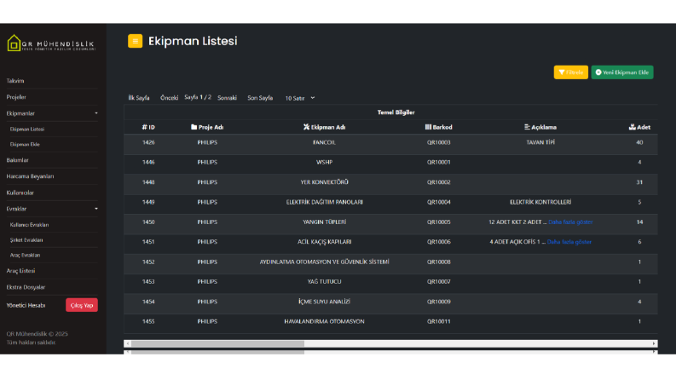Select Ekipman Ekle submenu item
The width and height of the screenshot is (676, 380).
coord(25,144)
